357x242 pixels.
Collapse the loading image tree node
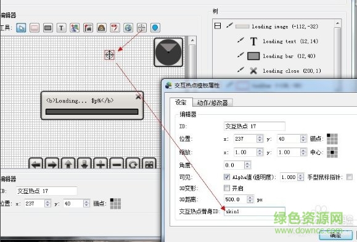click(218, 26)
